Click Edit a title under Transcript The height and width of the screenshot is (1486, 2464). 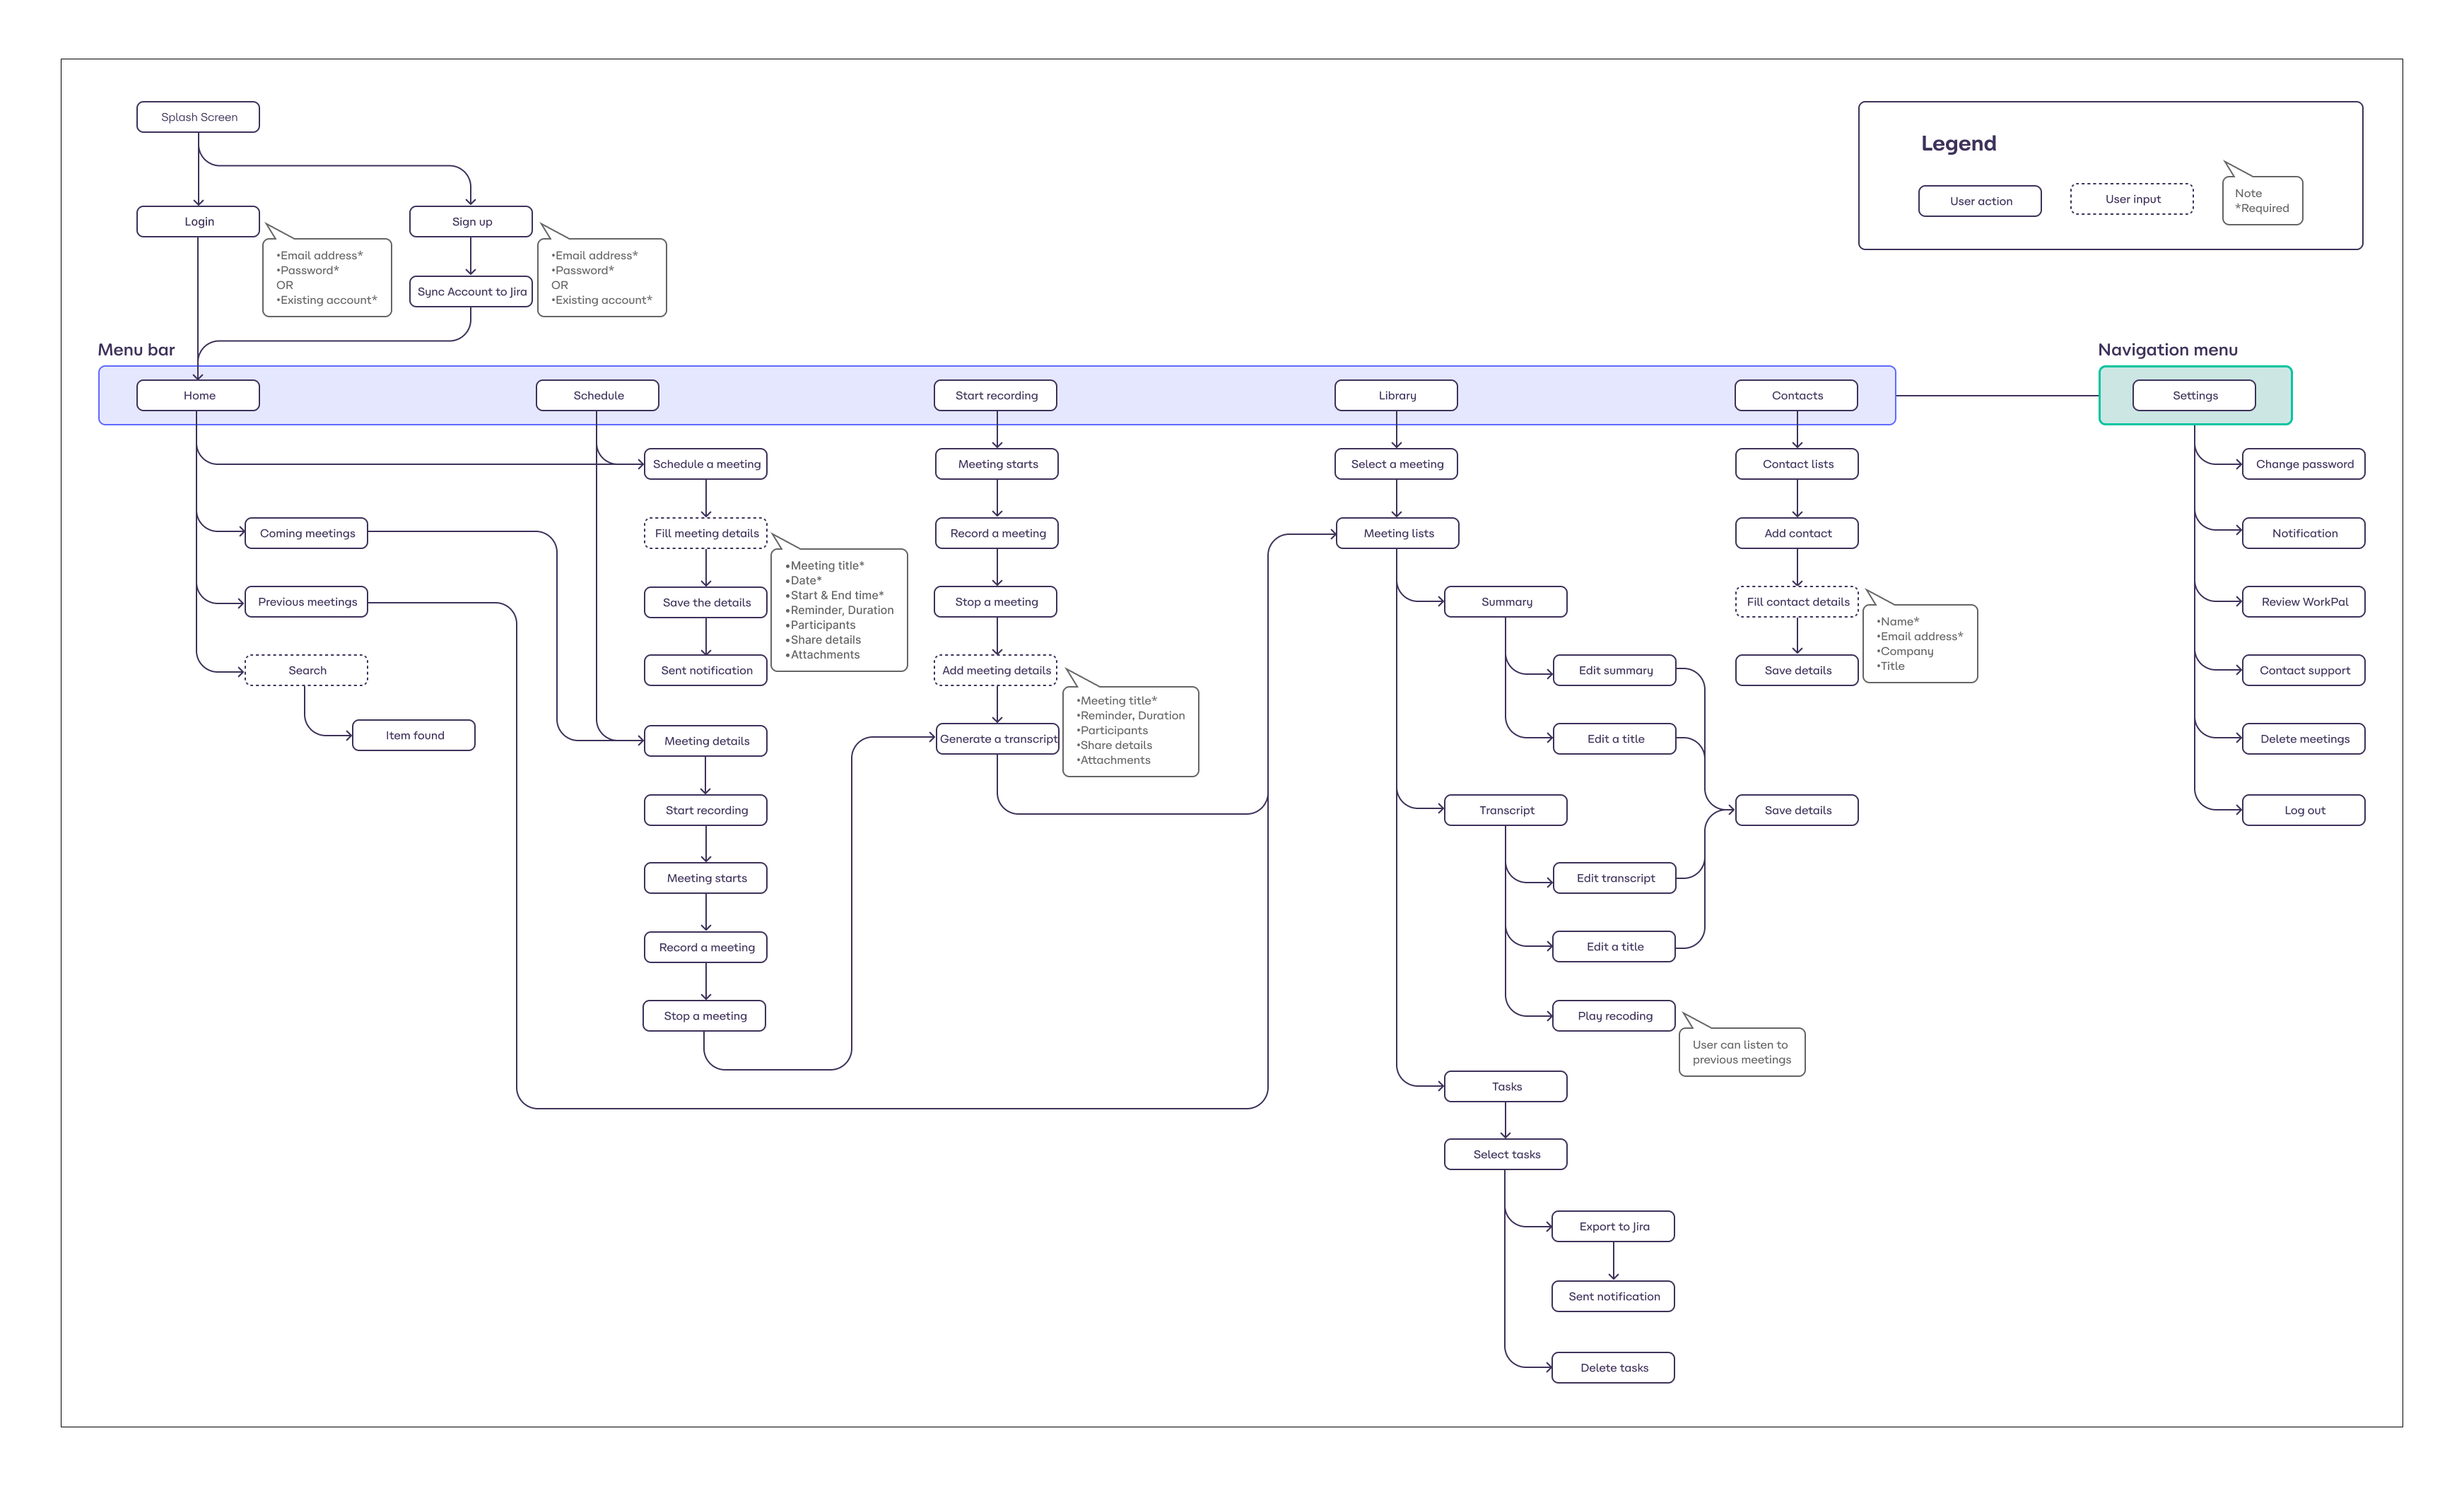coord(1614,946)
